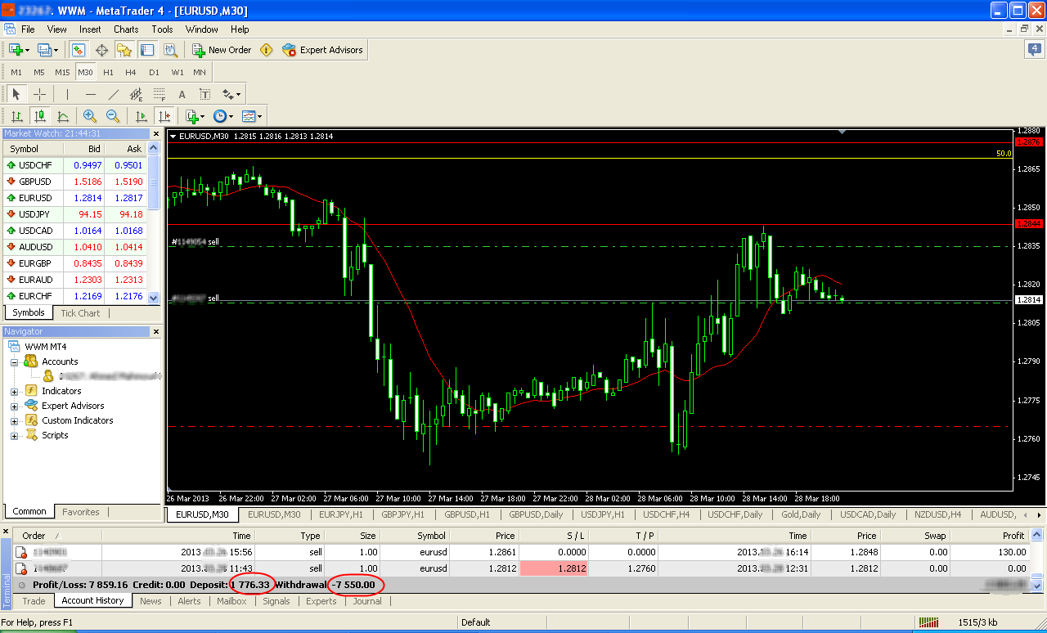This screenshot has height=633, width=1047.
Task: Collapse the Accounts tree node
Action: 14,361
